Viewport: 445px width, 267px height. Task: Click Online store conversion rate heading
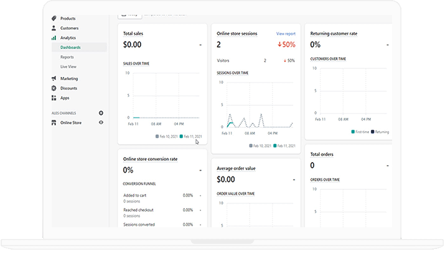tap(150, 159)
